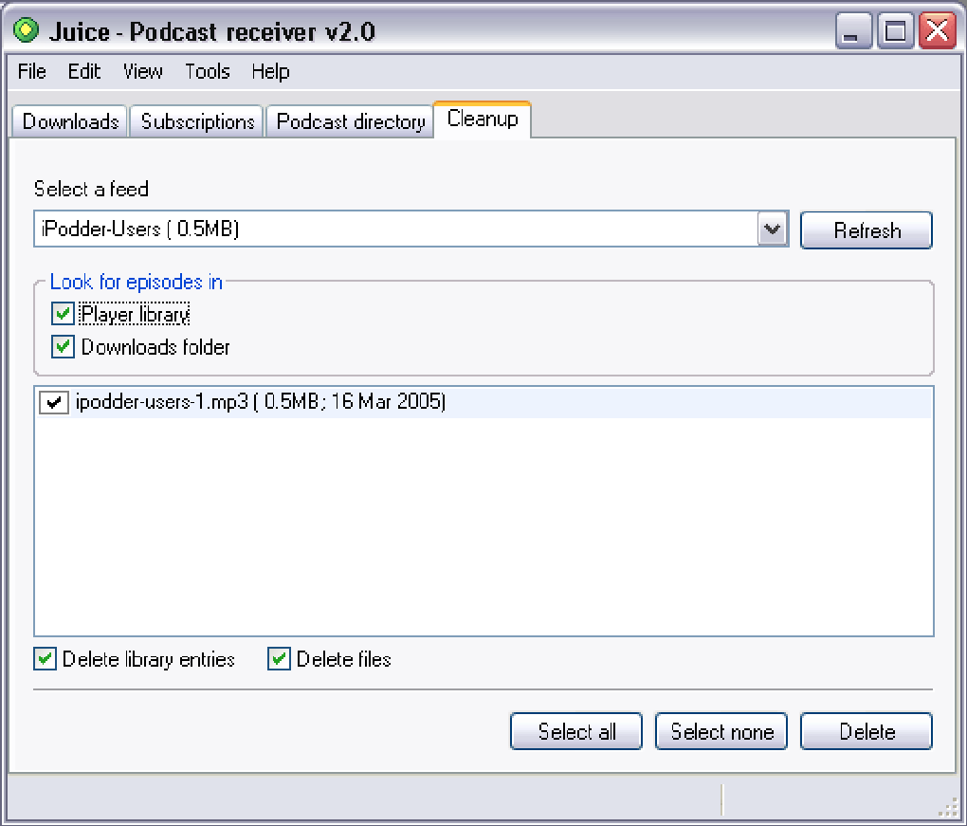Minimize the Juice window

tap(854, 33)
